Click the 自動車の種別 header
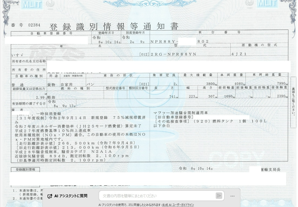 coord(29,76)
